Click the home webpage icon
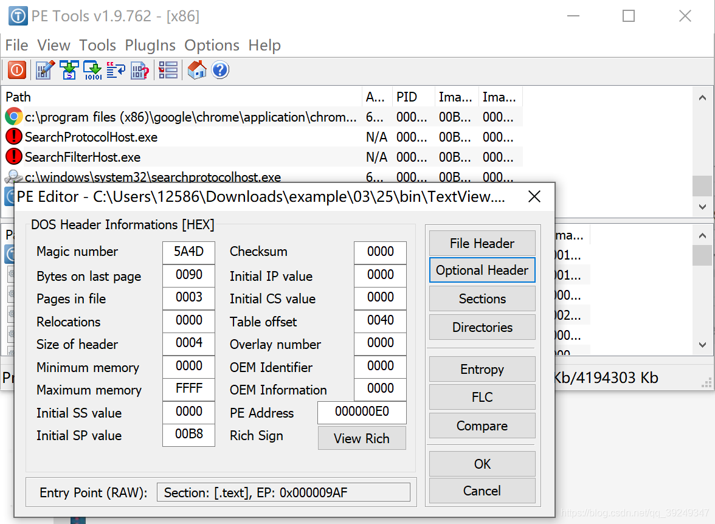Viewport: 715px width, 524px height. point(196,70)
